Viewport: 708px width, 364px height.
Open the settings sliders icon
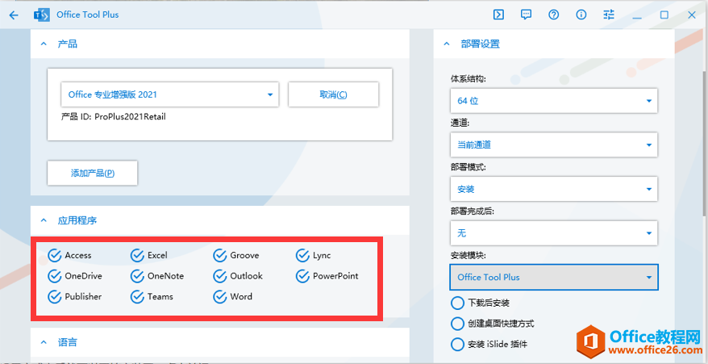(609, 15)
